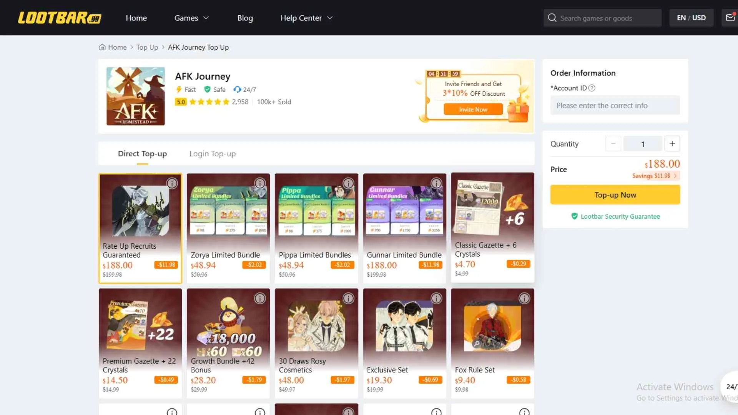Expand the Help Center dropdown
The height and width of the screenshot is (415, 738).
coord(306,18)
